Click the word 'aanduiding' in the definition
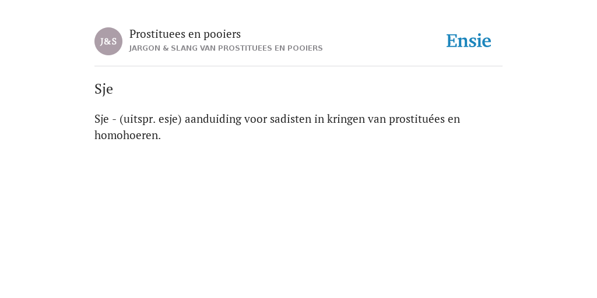This screenshot has height=298, width=597. click(213, 119)
